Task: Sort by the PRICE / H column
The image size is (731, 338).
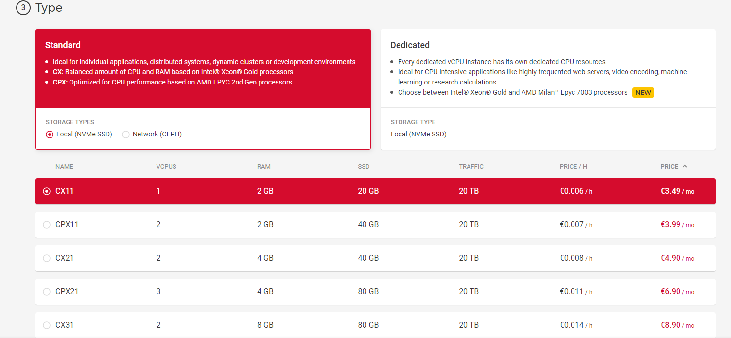Action: coord(574,166)
